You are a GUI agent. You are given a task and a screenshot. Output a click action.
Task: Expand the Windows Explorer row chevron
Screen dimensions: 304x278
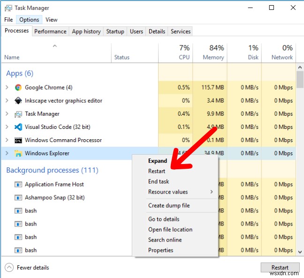pos(7,153)
